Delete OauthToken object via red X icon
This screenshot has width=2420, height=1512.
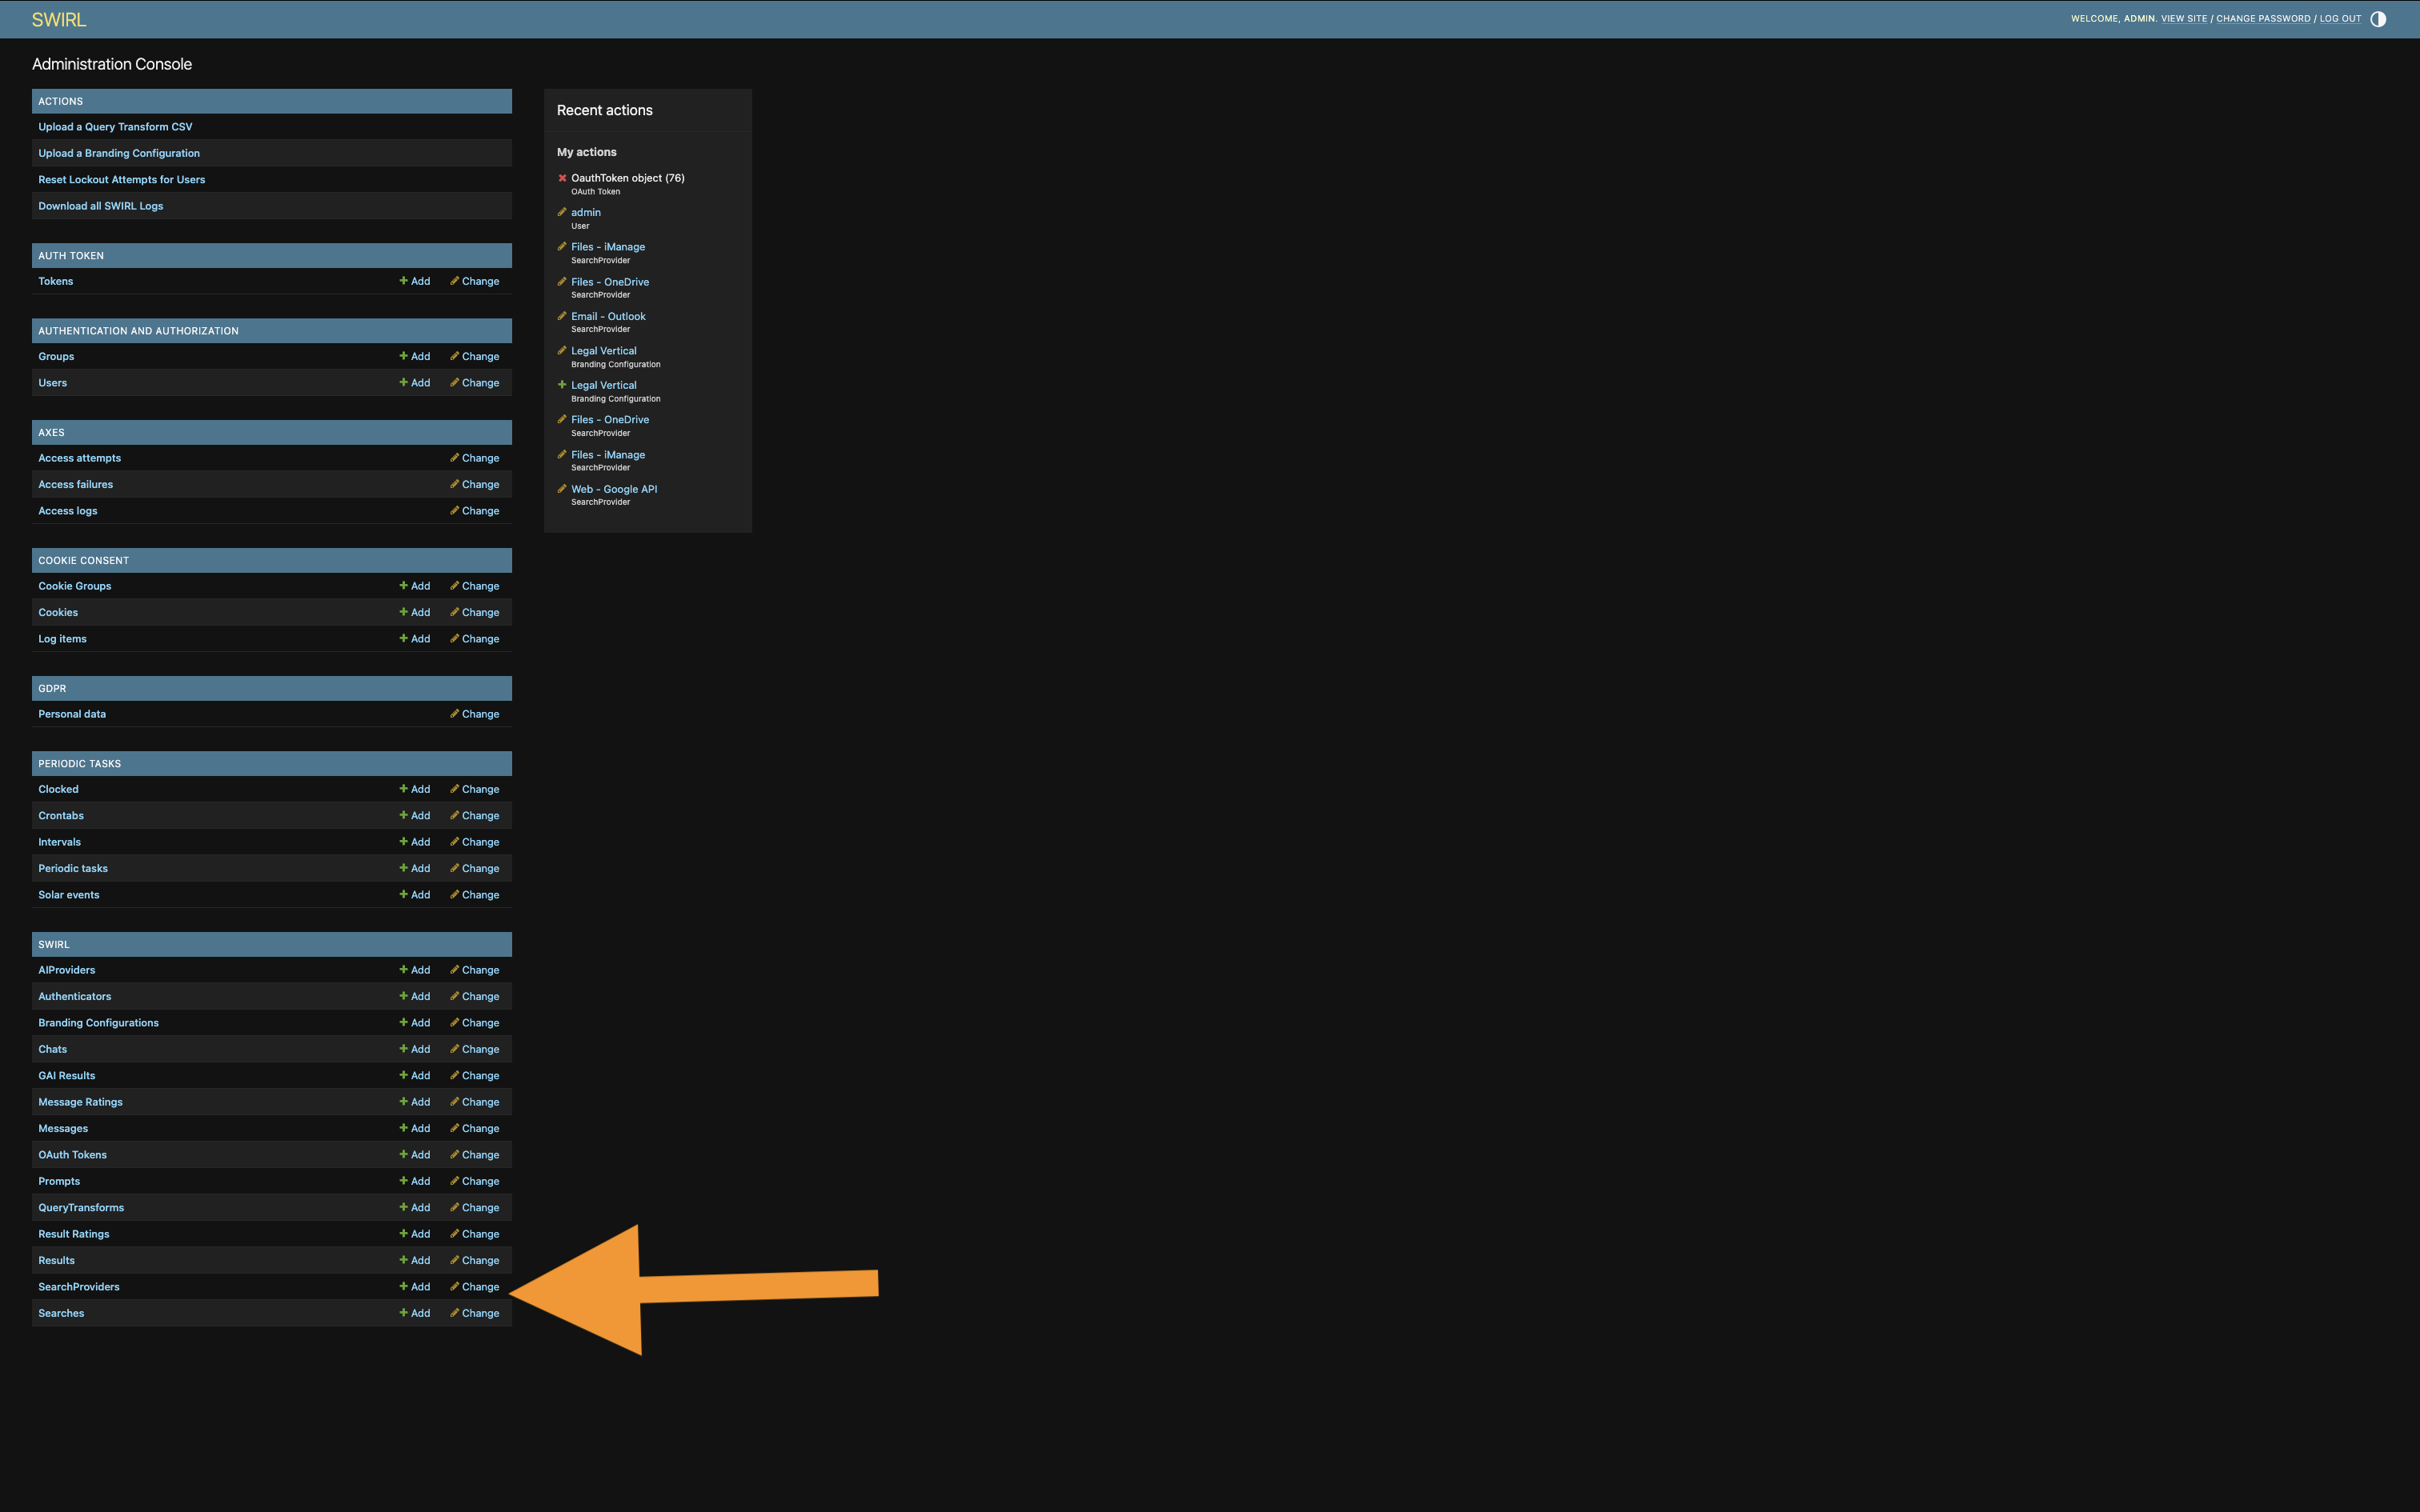click(x=562, y=178)
